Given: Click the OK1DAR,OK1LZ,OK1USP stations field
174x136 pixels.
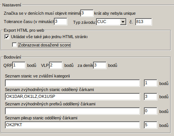Looking at the screenshot, I should (x=72, y=97).
